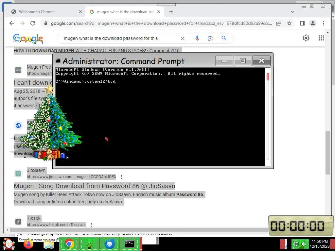
Task: Click the TikTok site name
Action: 34,218
